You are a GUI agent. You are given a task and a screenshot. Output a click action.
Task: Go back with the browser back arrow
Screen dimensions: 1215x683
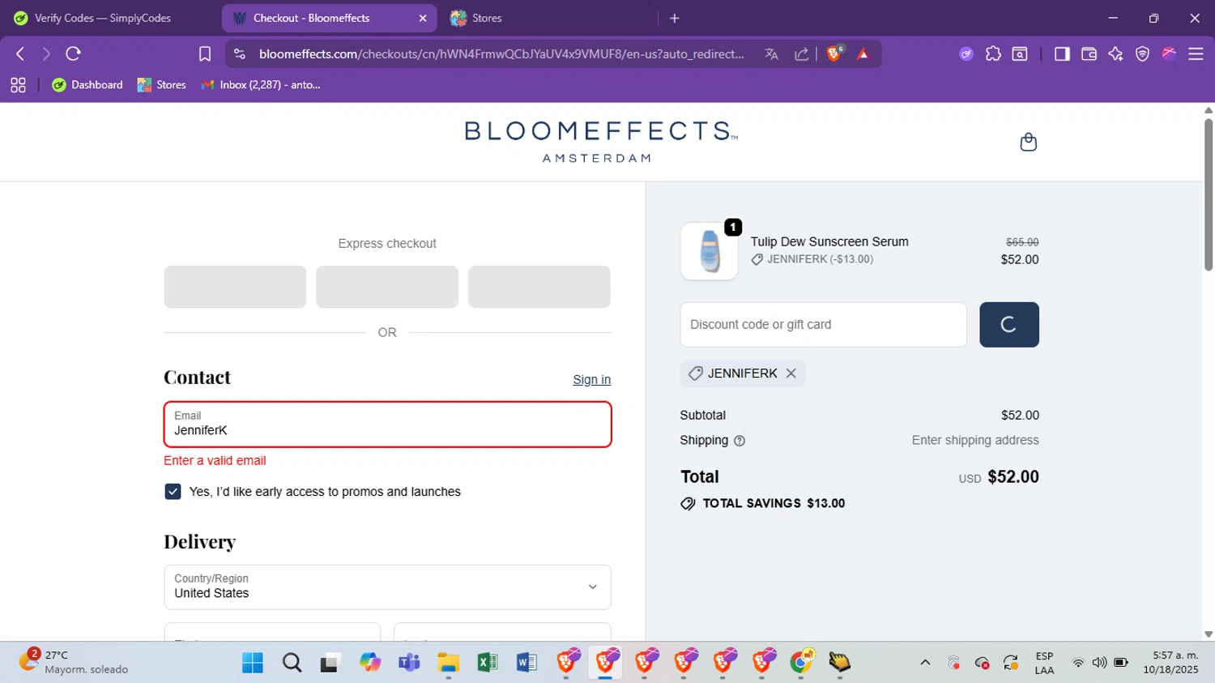point(20,53)
